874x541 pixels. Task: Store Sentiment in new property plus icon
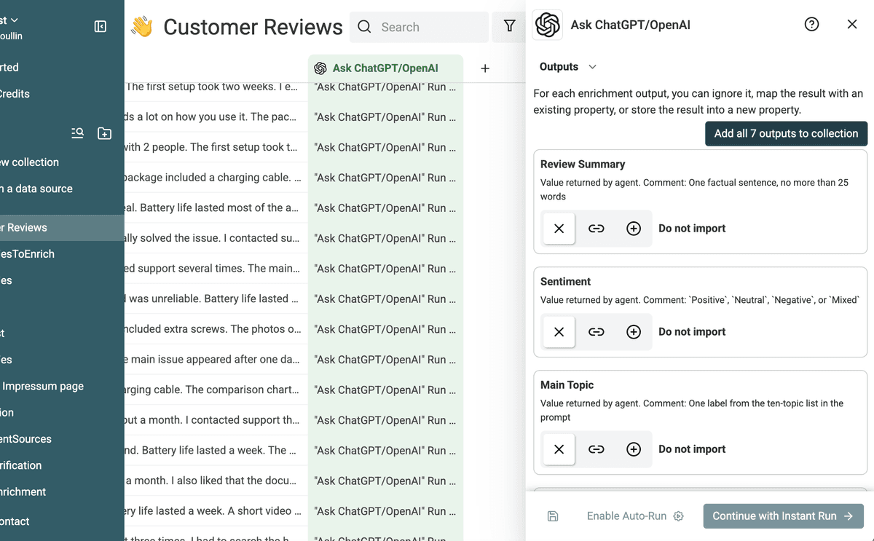pyautogui.click(x=634, y=332)
